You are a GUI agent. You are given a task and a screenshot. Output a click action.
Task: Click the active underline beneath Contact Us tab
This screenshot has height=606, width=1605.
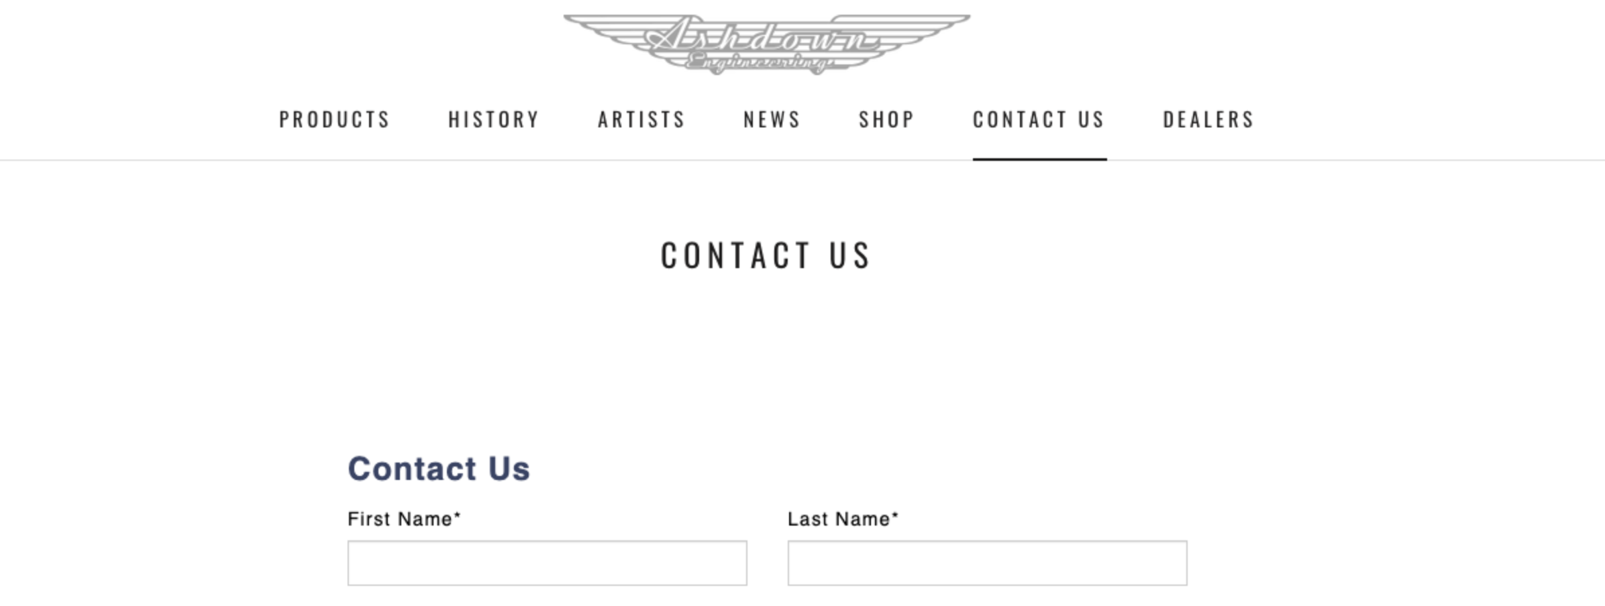pyautogui.click(x=1039, y=159)
